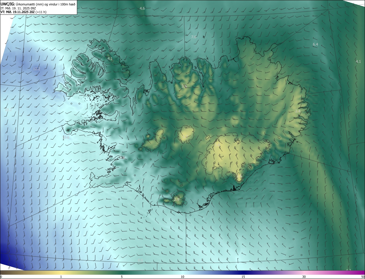Click the 10.2 value label on the map

pos(9,110)
